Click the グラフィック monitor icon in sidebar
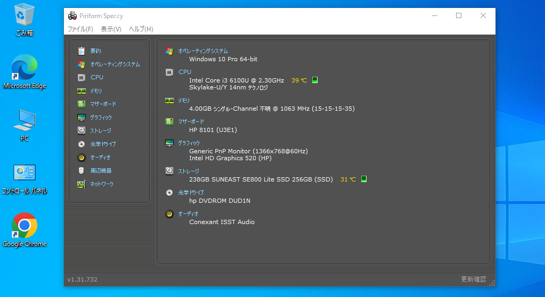Screen dimensions: 545x297 click(82, 118)
